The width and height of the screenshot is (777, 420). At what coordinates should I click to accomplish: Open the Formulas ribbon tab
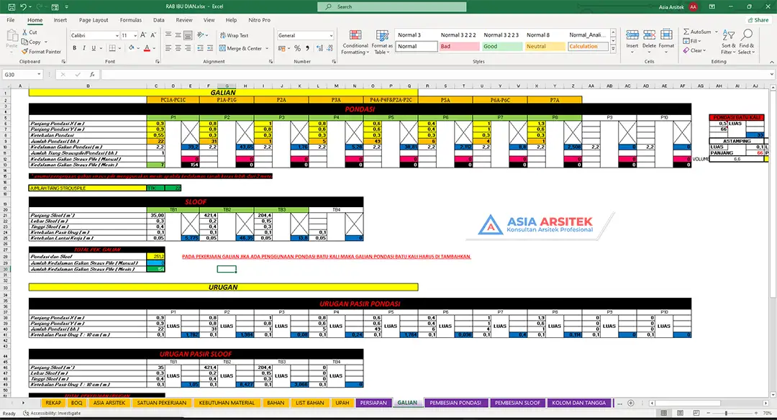point(130,20)
